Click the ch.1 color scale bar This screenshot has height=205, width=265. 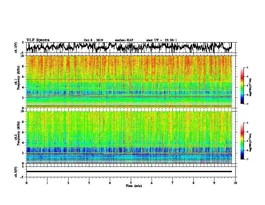242,86
